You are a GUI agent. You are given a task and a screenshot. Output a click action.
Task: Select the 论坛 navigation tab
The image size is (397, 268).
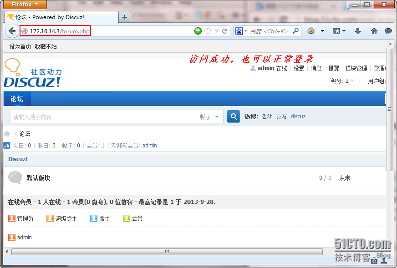coord(17,99)
